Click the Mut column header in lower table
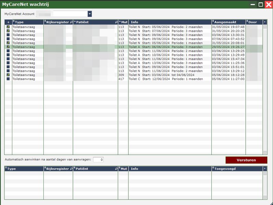This screenshot has height=205, width=273. (123, 169)
